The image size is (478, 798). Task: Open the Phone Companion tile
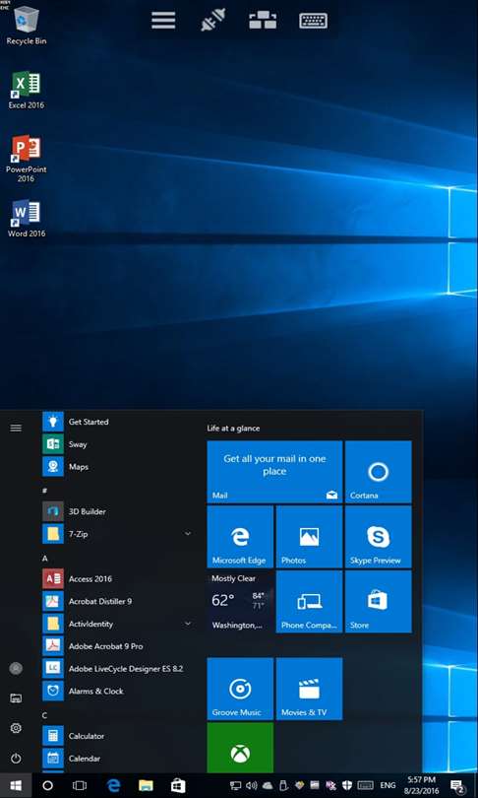click(310, 602)
